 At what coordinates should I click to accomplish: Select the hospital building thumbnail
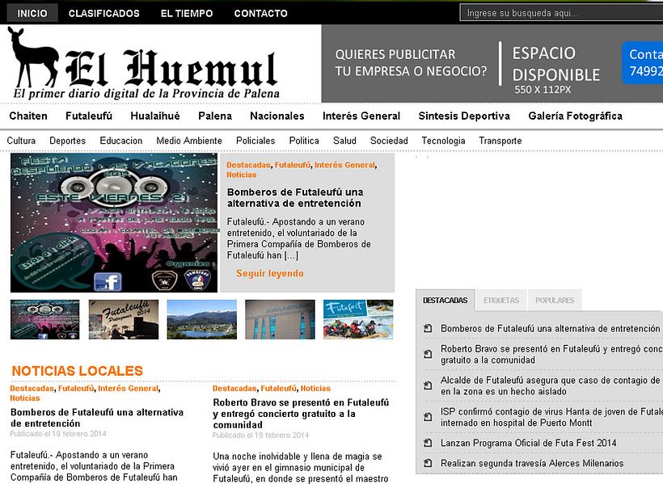click(x=280, y=319)
